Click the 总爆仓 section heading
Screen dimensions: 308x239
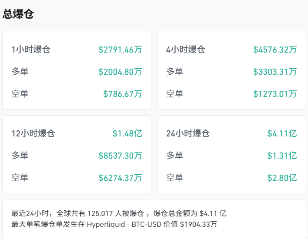(18, 14)
